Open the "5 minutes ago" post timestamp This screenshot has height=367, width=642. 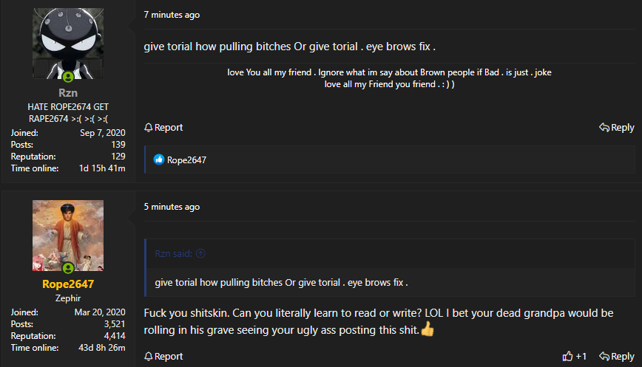(172, 207)
